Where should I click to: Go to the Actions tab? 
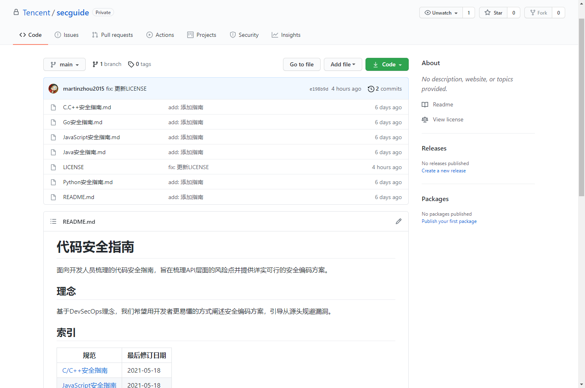[160, 35]
